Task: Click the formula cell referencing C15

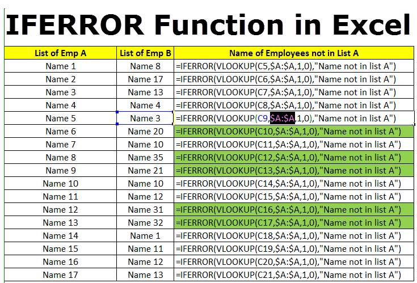Action: tap(294, 196)
